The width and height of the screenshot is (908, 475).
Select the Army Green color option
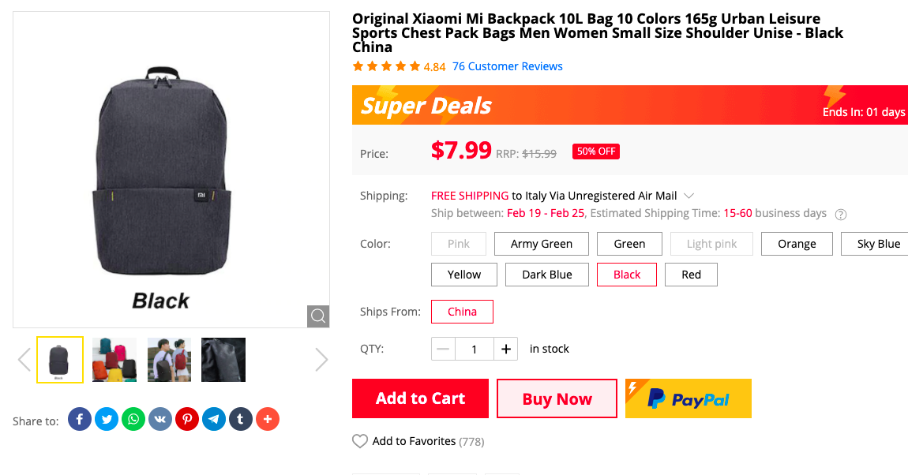pyautogui.click(x=542, y=244)
